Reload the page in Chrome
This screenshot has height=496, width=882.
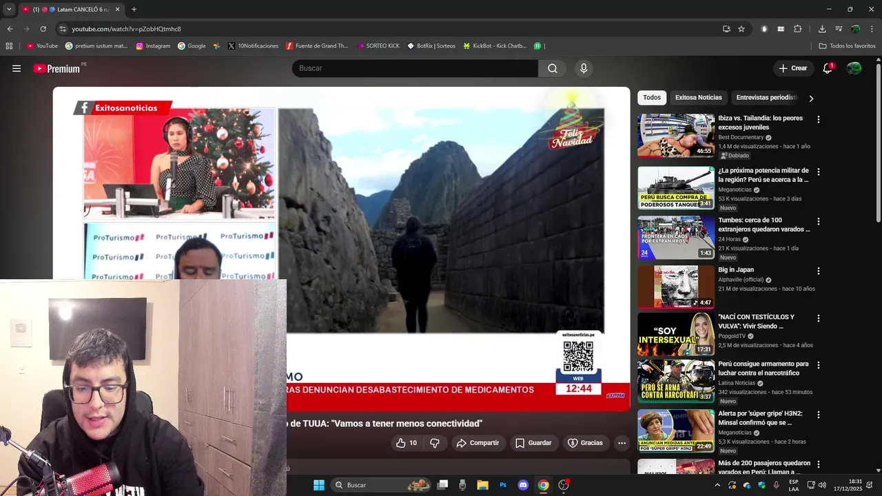tap(43, 29)
